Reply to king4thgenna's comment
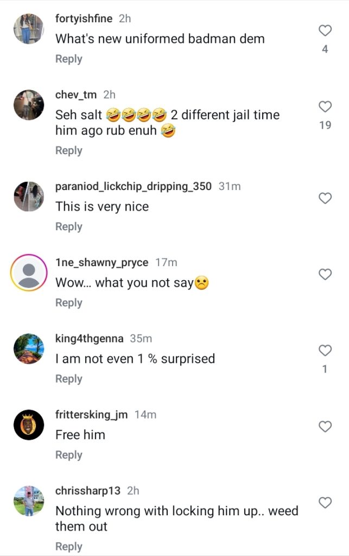Screen dimensions: 349x556 click(68, 378)
